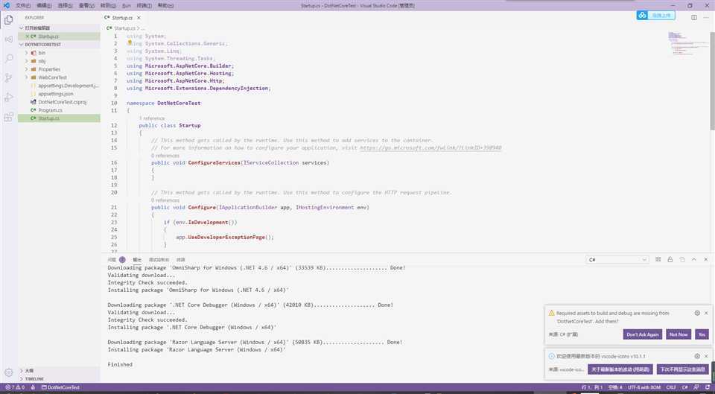Open the Terminal menu

(144, 5)
